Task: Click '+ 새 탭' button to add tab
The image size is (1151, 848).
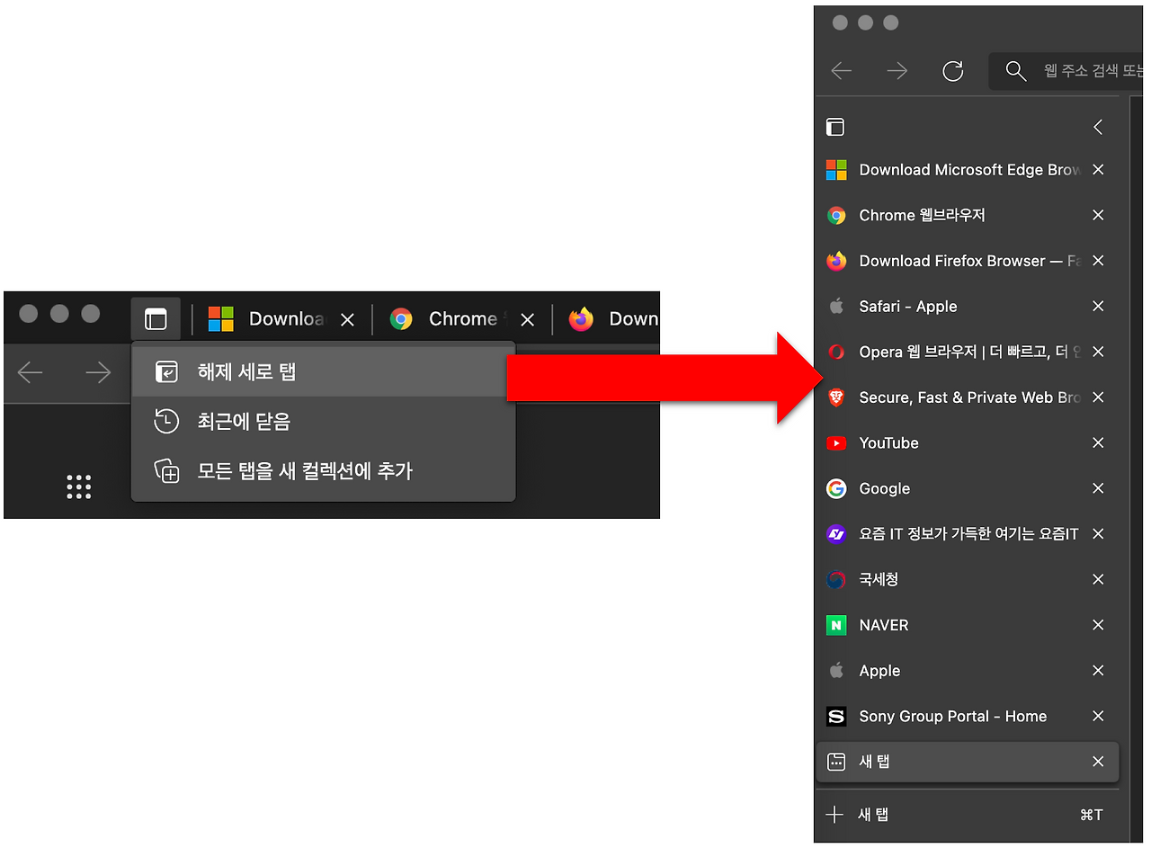Action: (967, 815)
